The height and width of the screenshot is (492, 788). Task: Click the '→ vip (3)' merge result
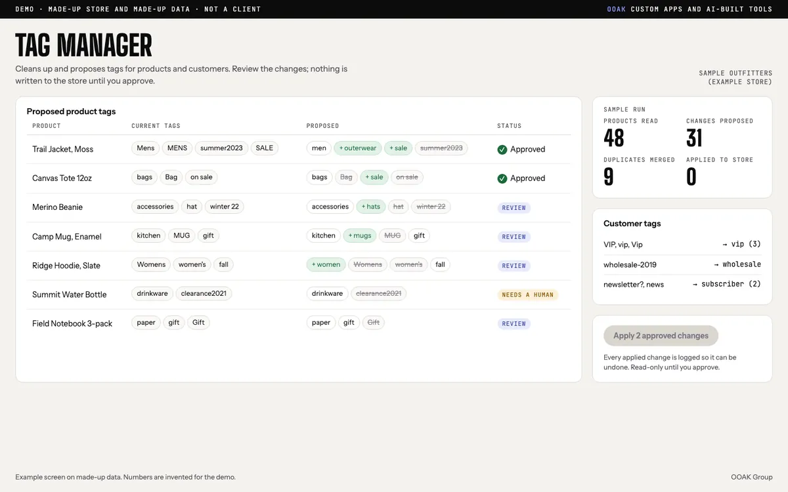(741, 244)
